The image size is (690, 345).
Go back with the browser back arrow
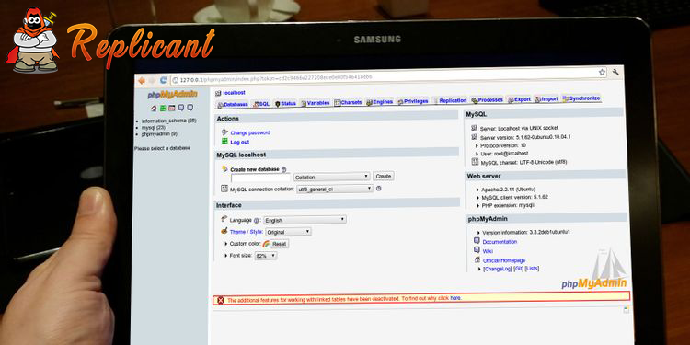coord(142,81)
